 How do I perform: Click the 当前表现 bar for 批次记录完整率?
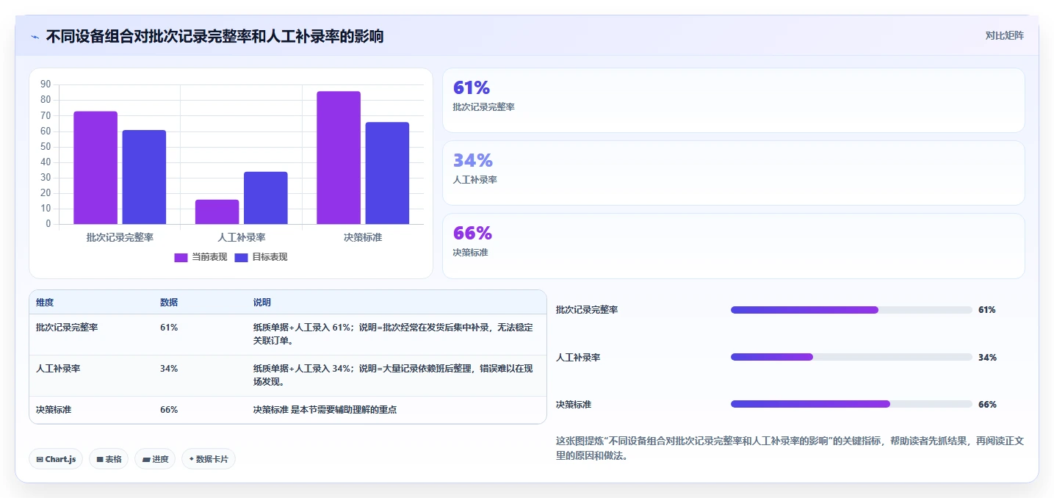(x=95, y=167)
